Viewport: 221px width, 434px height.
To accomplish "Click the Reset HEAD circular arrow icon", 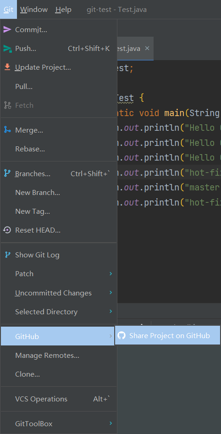I will tap(7, 230).
